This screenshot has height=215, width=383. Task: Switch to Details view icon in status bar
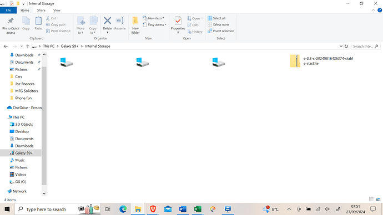click(x=371, y=199)
